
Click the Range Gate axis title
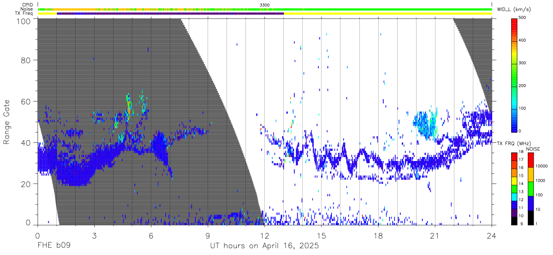[x=7, y=122]
